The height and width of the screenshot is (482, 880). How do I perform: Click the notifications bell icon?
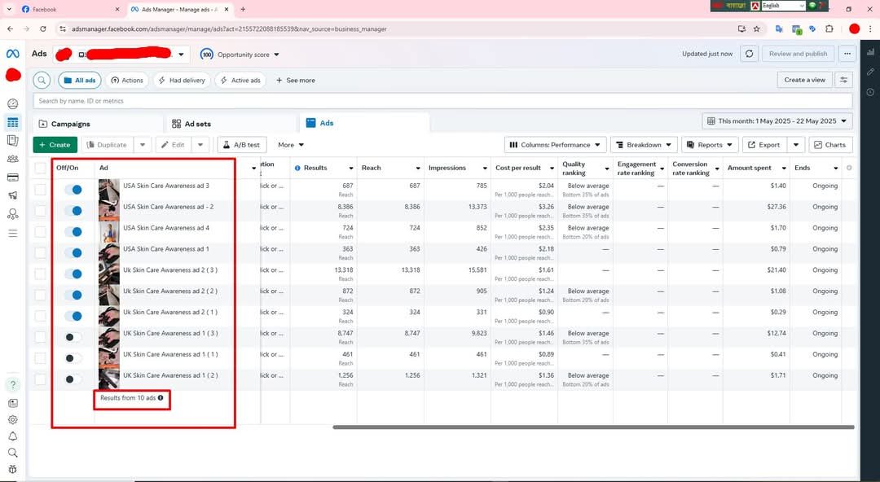(x=13, y=436)
